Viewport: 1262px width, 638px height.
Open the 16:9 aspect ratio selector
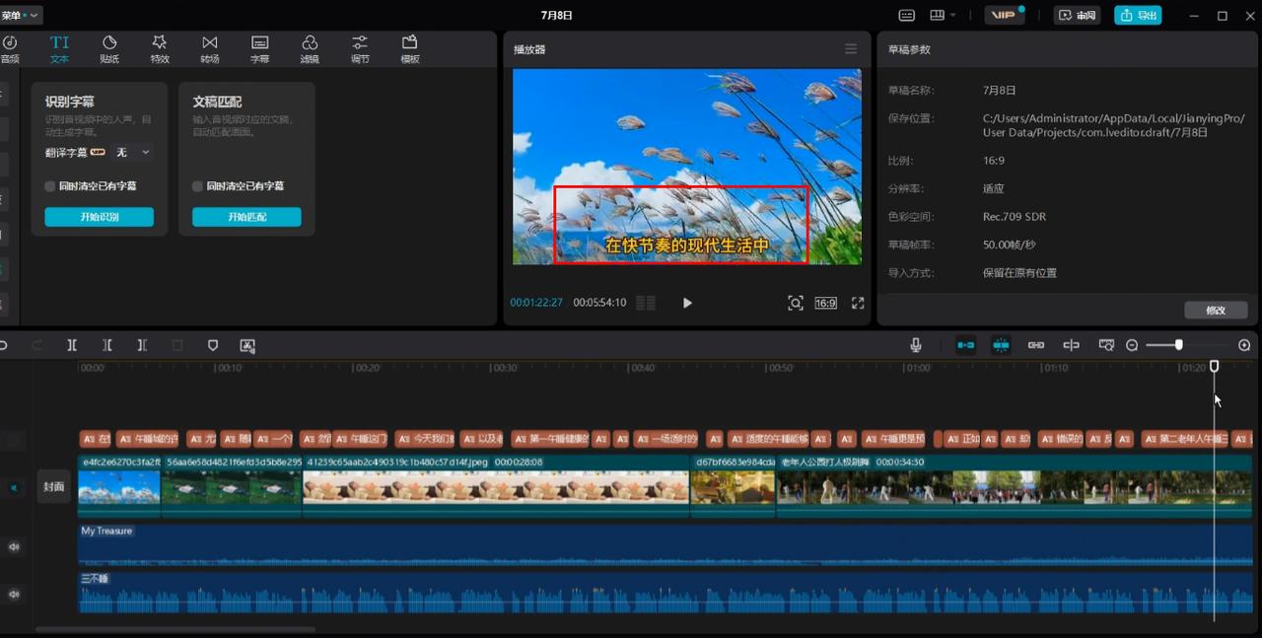point(825,303)
